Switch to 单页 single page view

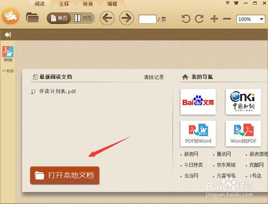tap(59, 18)
